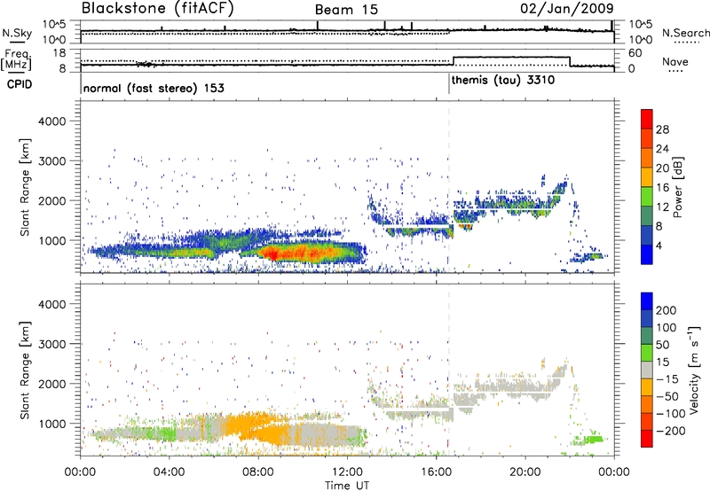Select the '-50' Velocity colorbar value
This screenshot has width=710, height=491.
point(667,397)
